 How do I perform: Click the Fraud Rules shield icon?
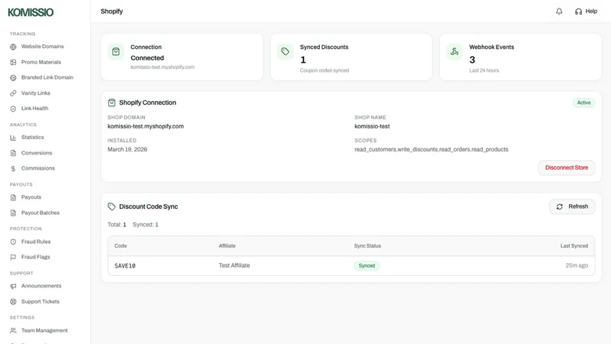[x=13, y=242]
